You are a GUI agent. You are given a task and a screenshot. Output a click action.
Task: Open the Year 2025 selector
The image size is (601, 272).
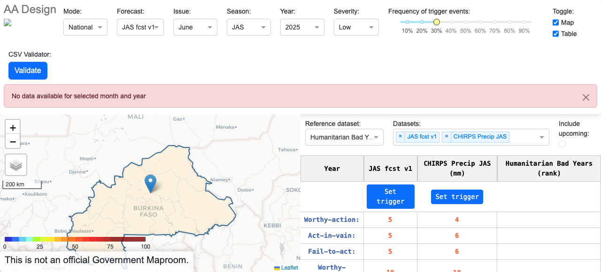pos(302,27)
